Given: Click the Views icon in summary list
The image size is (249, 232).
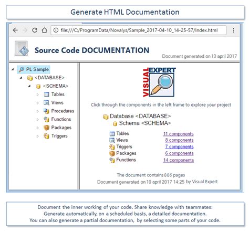Looking at the screenshot, I should [x=112, y=140].
